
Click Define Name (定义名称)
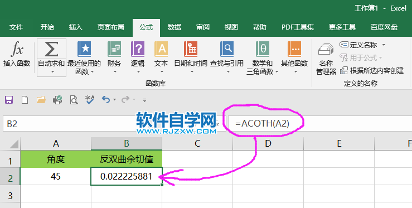[x=358, y=45]
